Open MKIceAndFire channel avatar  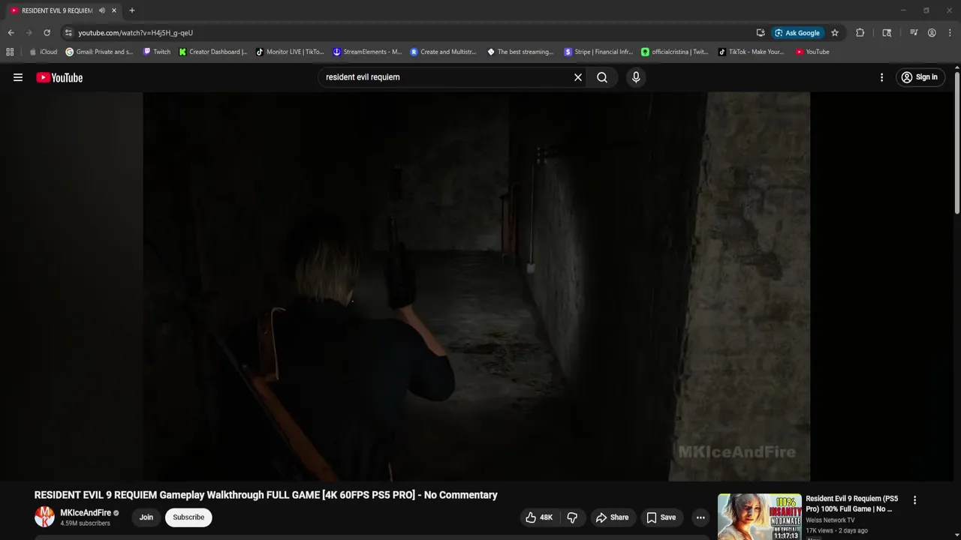[x=45, y=517]
